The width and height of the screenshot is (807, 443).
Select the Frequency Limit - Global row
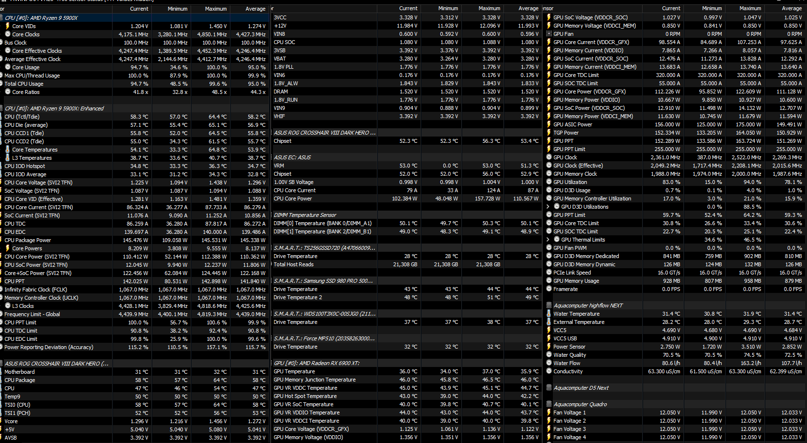[134, 314]
